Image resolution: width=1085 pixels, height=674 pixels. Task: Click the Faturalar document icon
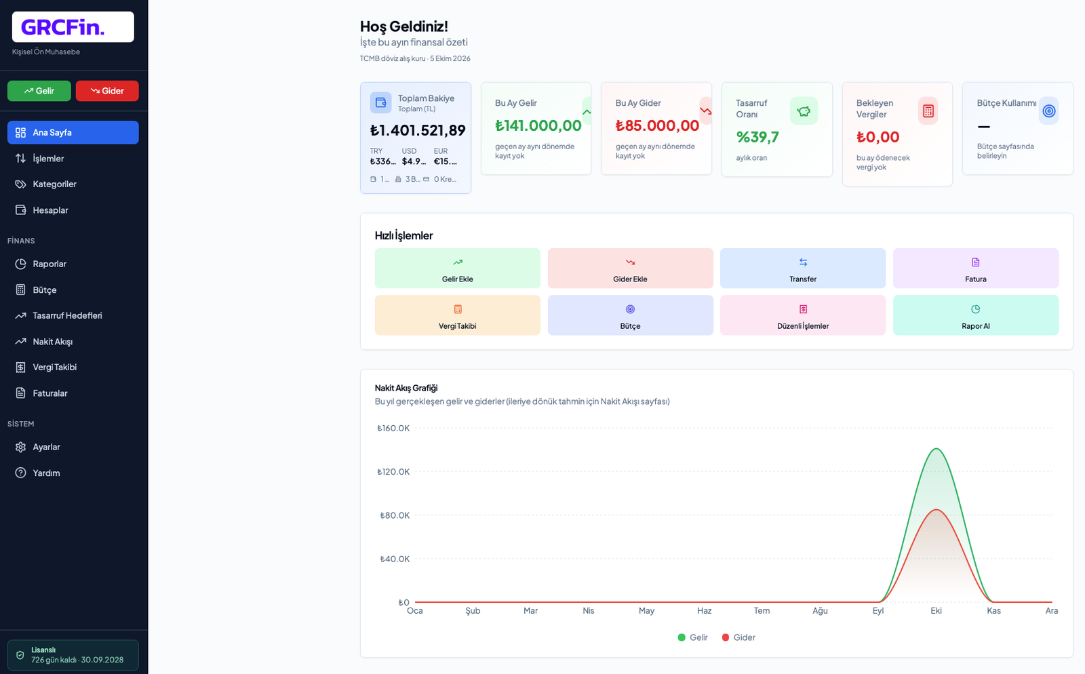pos(21,393)
